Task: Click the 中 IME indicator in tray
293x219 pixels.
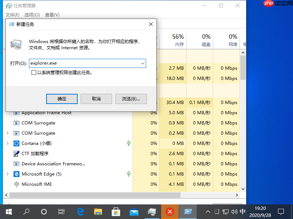Action: pyautogui.click(x=242, y=212)
